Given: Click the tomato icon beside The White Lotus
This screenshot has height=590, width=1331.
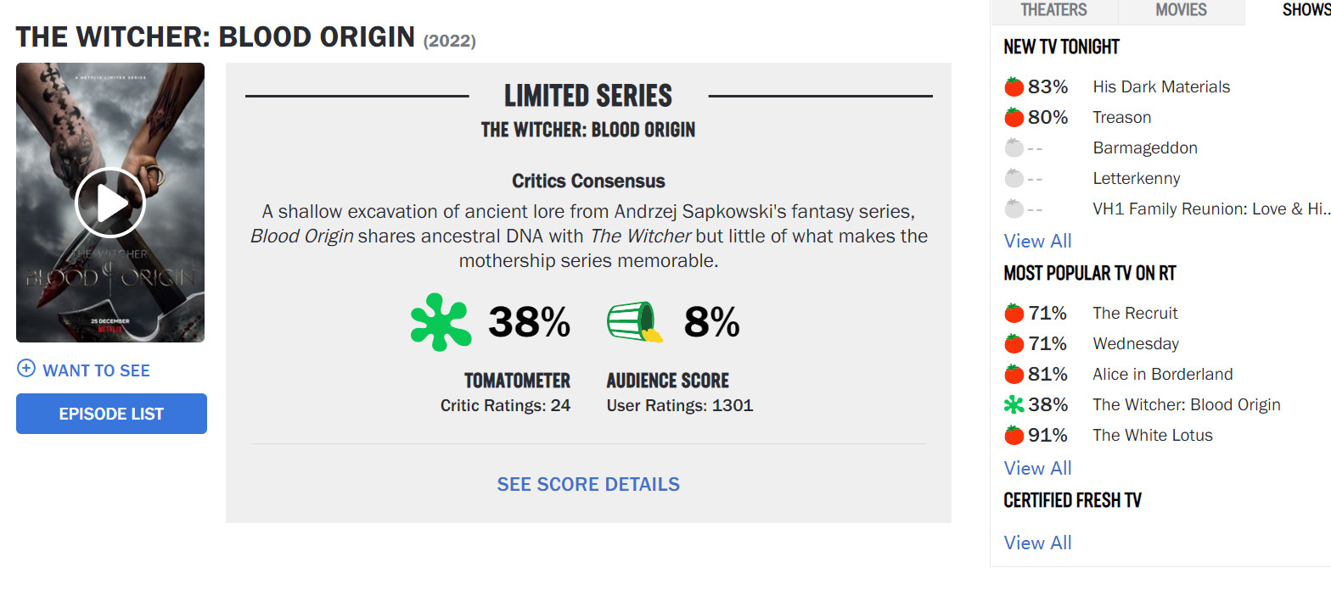Looking at the screenshot, I should (x=1014, y=435).
